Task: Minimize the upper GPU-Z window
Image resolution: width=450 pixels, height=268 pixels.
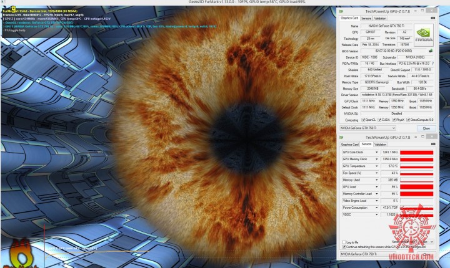Action: coord(415,11)
